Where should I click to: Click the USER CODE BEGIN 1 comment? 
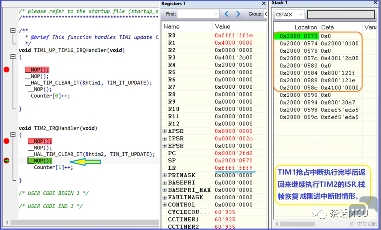pyautogui.click(x=54, y=193)
